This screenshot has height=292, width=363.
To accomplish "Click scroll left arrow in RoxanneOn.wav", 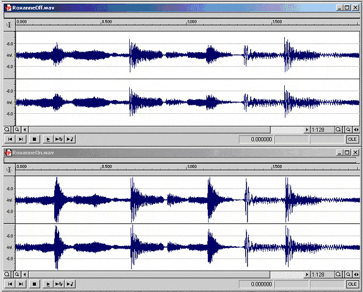I will pos(25,274).
